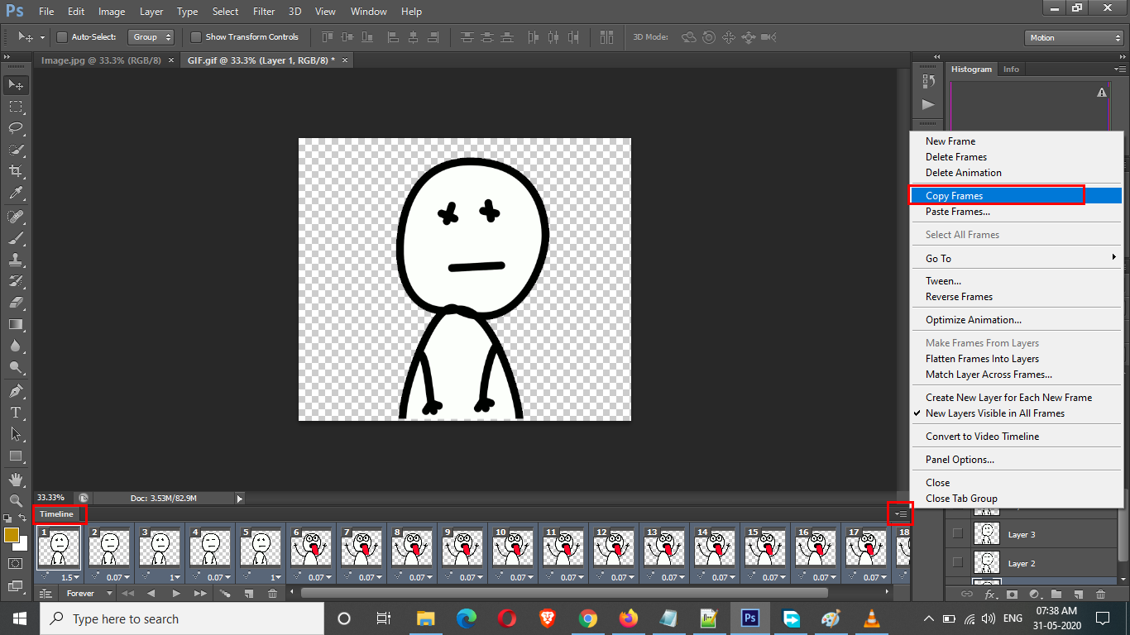Delete selected frames with trash icon
The width and height of the screenshot is (1130, 635).
(x=273, y=594)
